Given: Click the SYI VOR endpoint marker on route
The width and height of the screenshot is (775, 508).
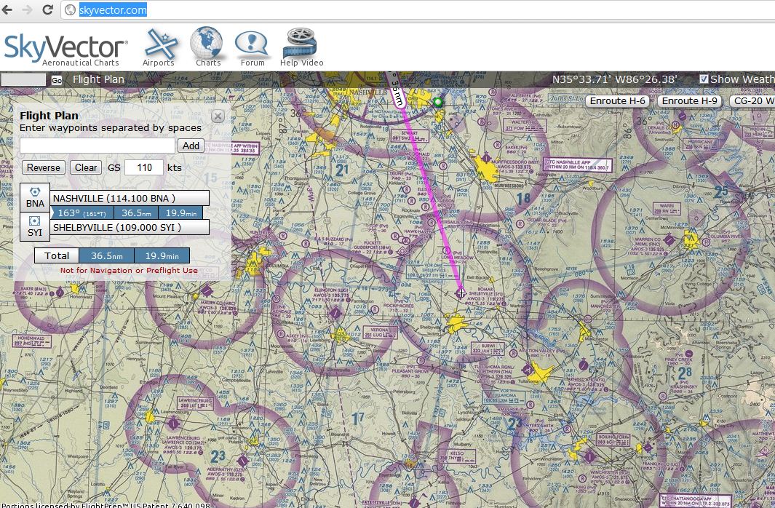Looking at the screenshot, I should click(461, 293).
